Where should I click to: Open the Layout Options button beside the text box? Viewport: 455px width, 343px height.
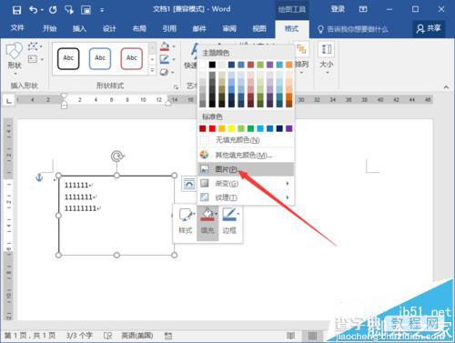tap(189, 184)
